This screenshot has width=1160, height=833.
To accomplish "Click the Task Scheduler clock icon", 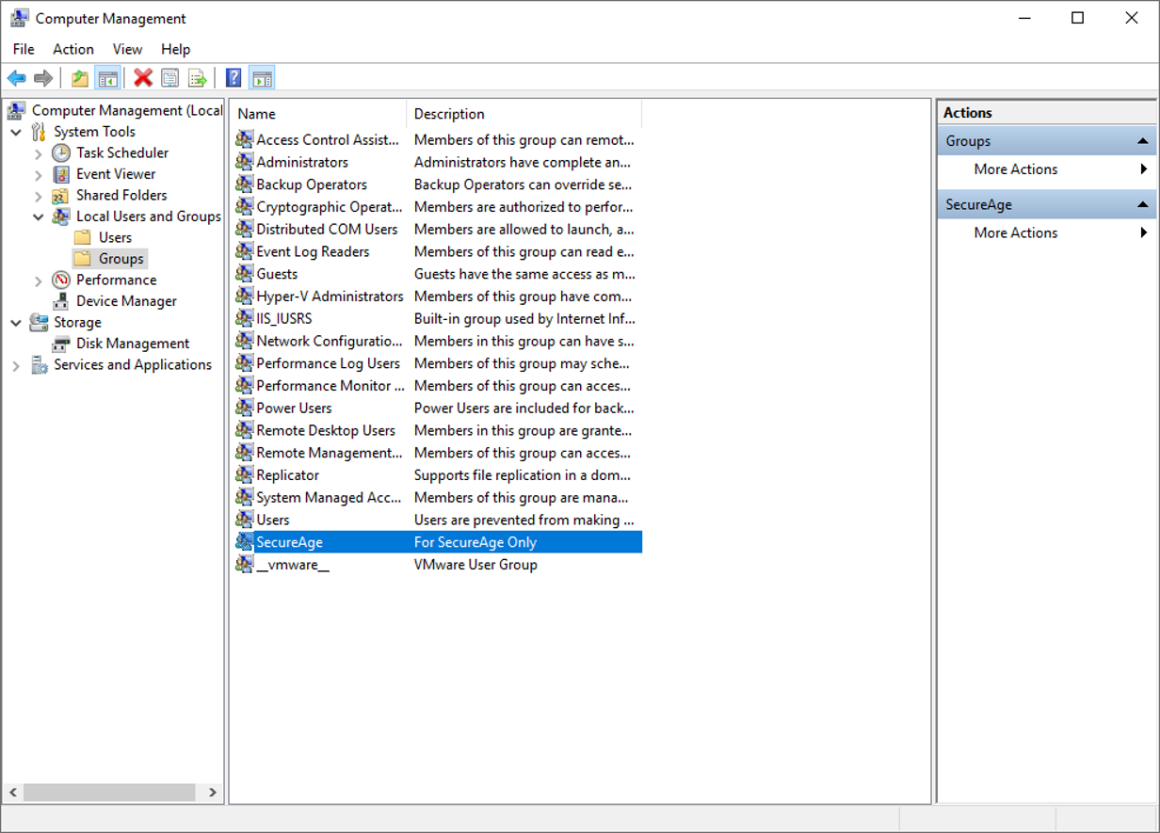I will (61, 152).
